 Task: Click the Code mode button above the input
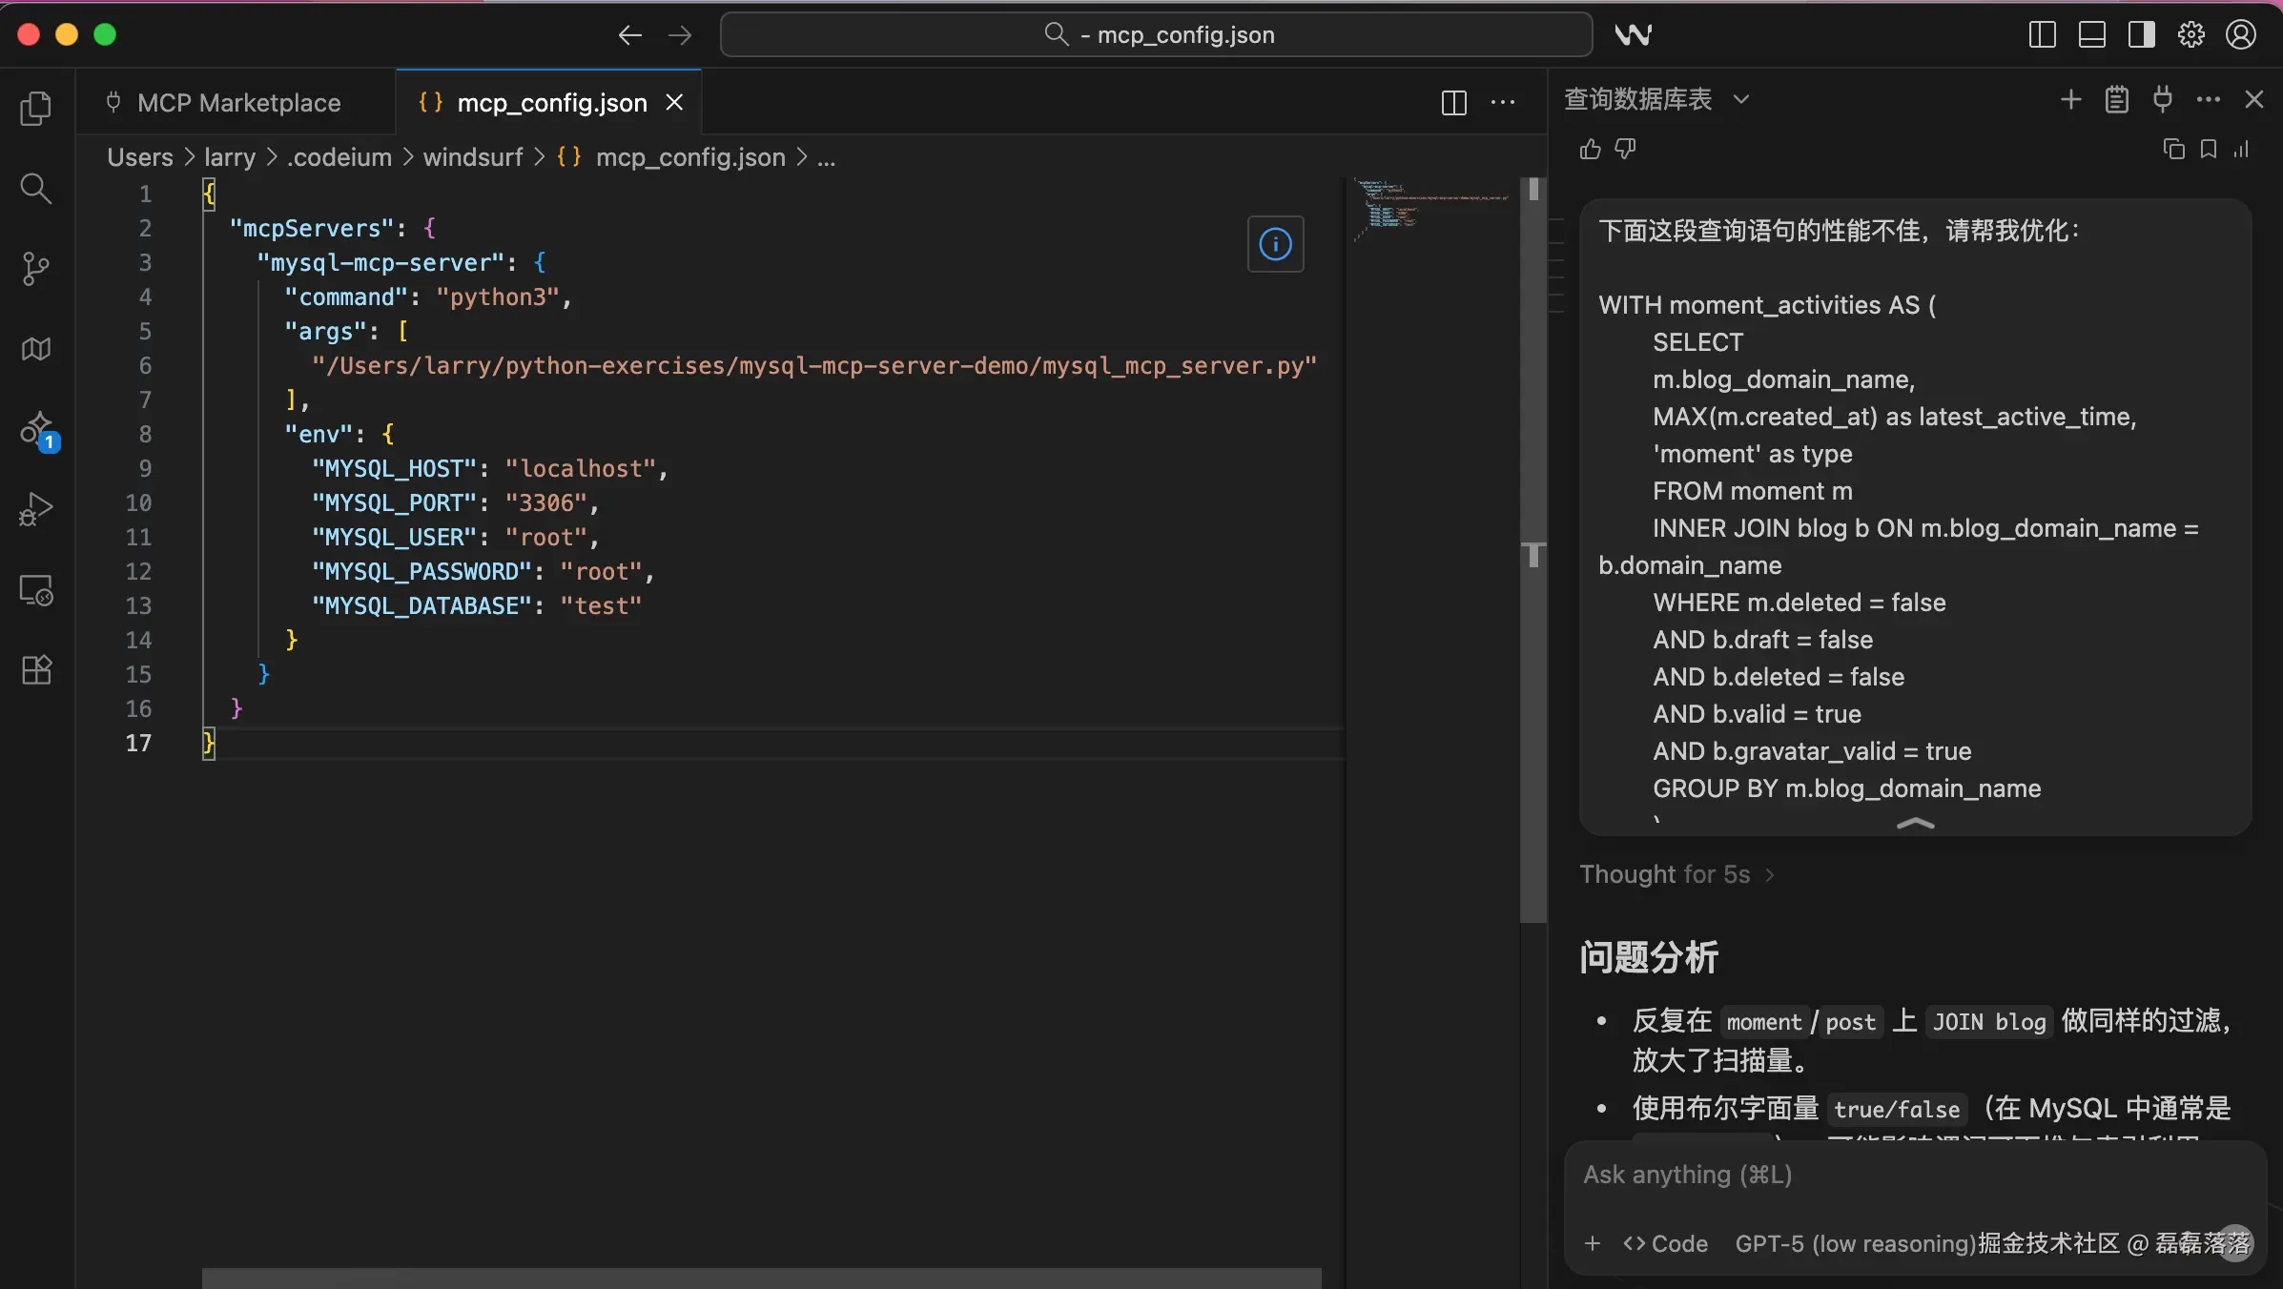1664,1243
